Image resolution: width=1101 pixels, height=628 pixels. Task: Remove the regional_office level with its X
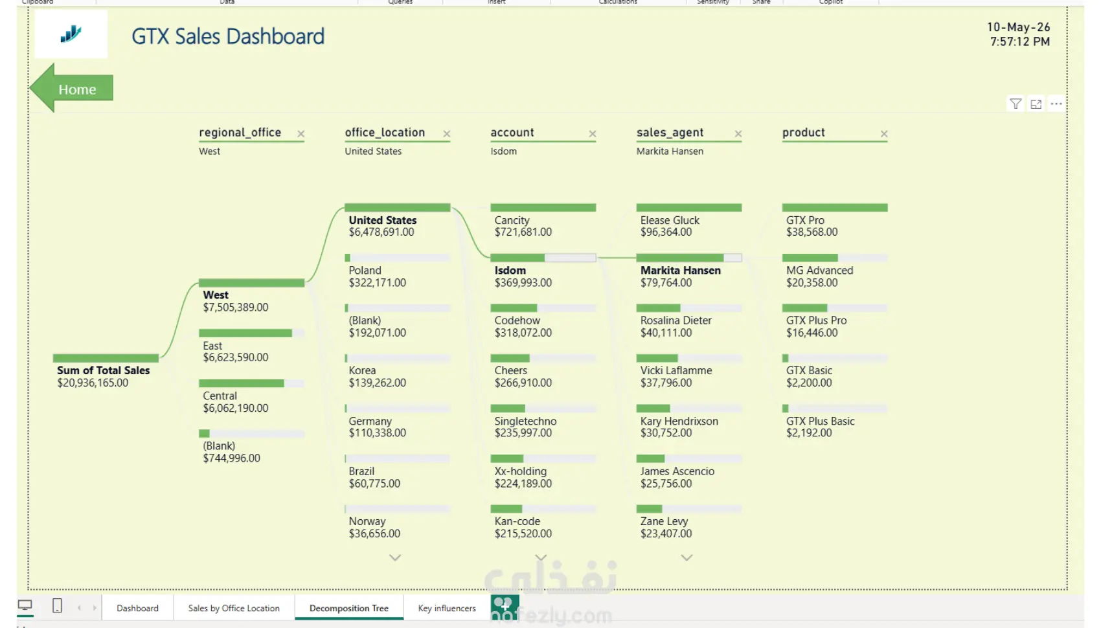[301, 134]
